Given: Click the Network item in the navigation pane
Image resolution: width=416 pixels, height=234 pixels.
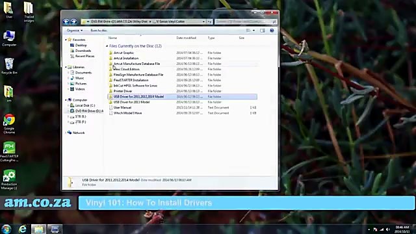Looking at the screenshot, I should [x=79, y=133].
